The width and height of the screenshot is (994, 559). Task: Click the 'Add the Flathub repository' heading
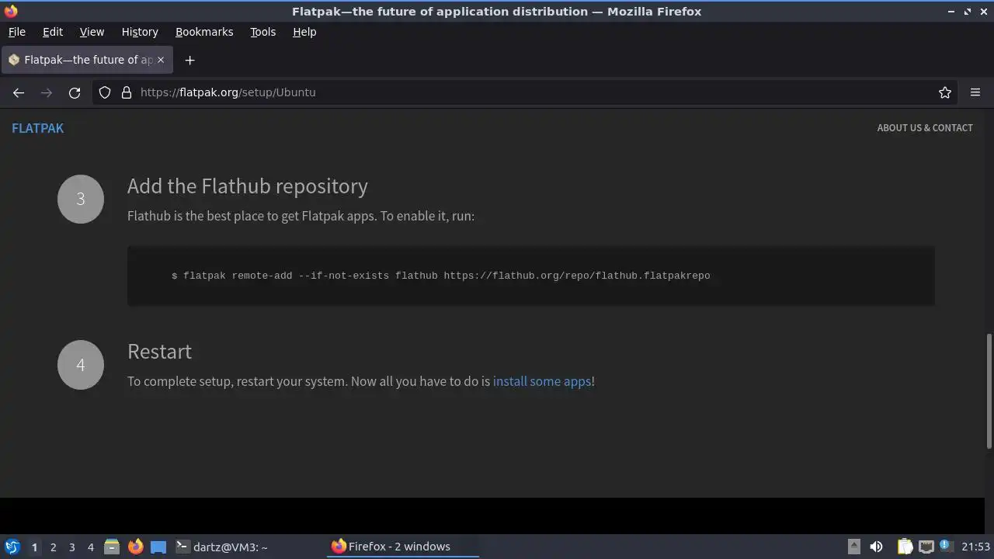(248, 186)
